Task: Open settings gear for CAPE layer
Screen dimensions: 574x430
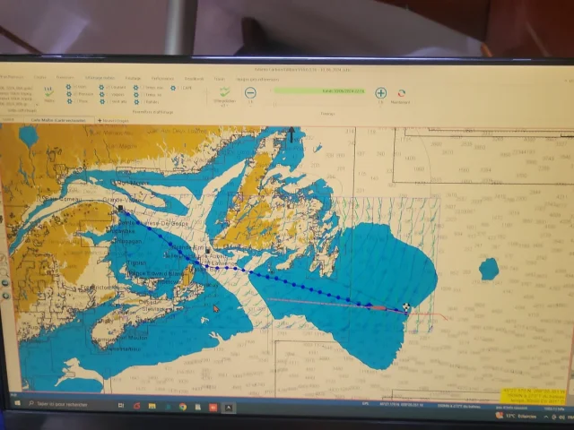Action: click(173, 88)
